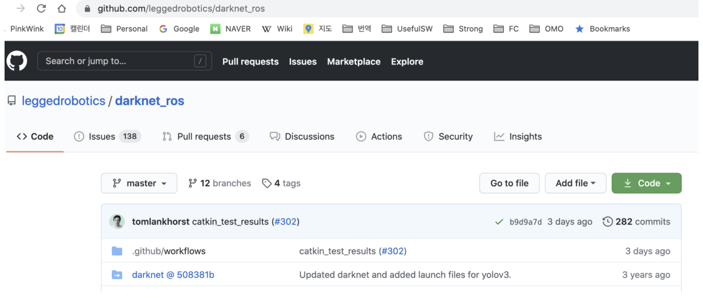Open the Pull requests header menu
703x305 pixels.
tap(250, 61)
